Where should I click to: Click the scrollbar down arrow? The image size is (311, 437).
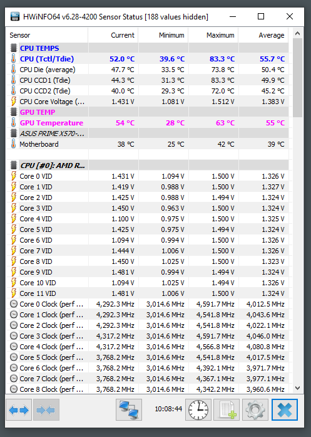point(297,388)
